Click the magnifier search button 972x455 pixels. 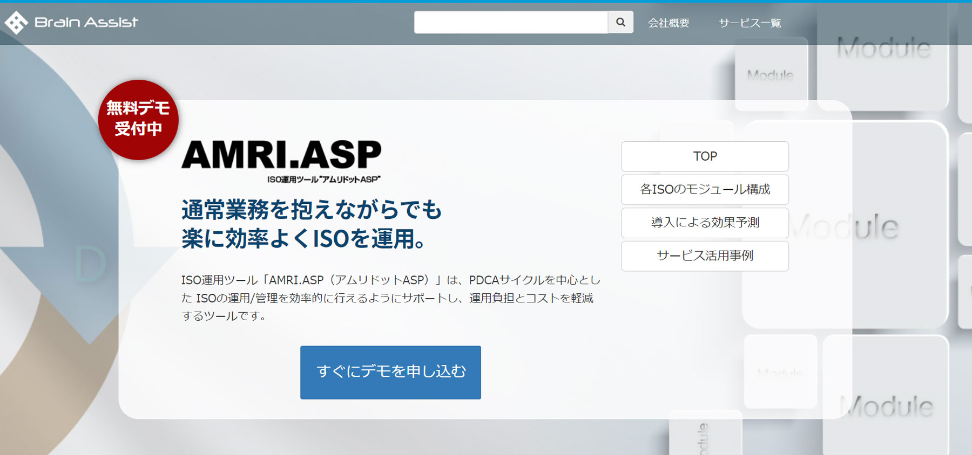620,22
